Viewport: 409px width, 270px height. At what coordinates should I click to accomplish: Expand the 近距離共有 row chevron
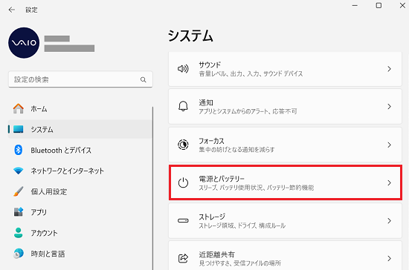pos(389,258)
